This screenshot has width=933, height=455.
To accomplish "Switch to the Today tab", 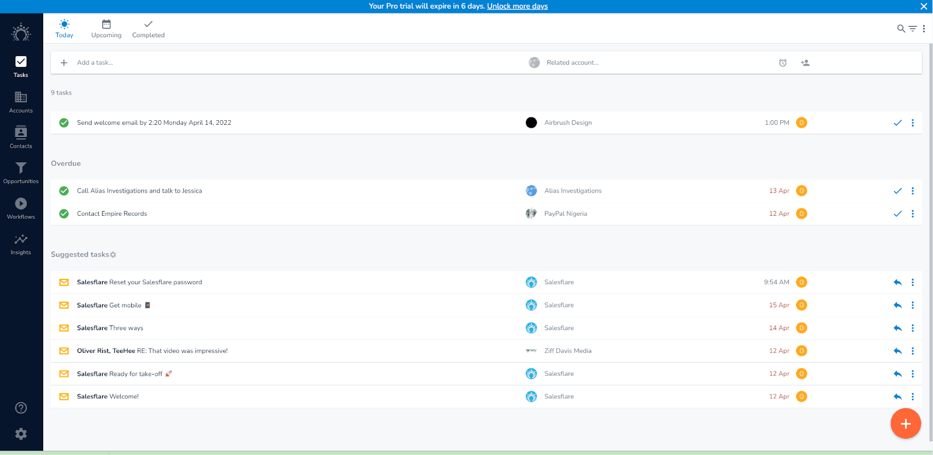I will click(x=64, y=29).
